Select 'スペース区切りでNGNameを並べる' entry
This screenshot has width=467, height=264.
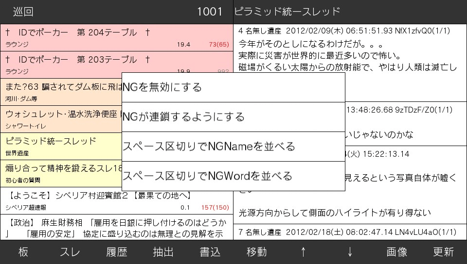233,147
